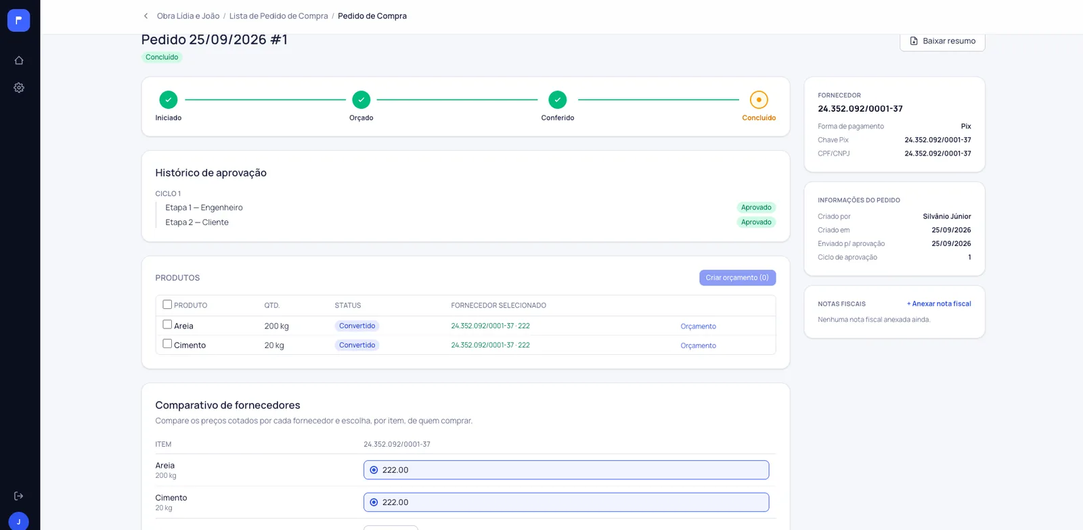Image resolution: width=1083 pixels, height=530 pixels.
Task: Select the 222.00 radio for Areia
Action: pos(374,470)
